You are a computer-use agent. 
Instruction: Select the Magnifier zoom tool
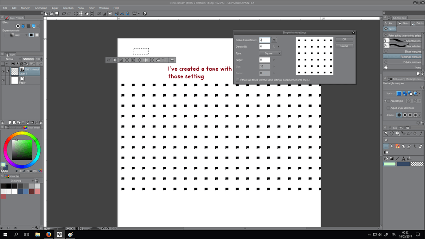386,133
